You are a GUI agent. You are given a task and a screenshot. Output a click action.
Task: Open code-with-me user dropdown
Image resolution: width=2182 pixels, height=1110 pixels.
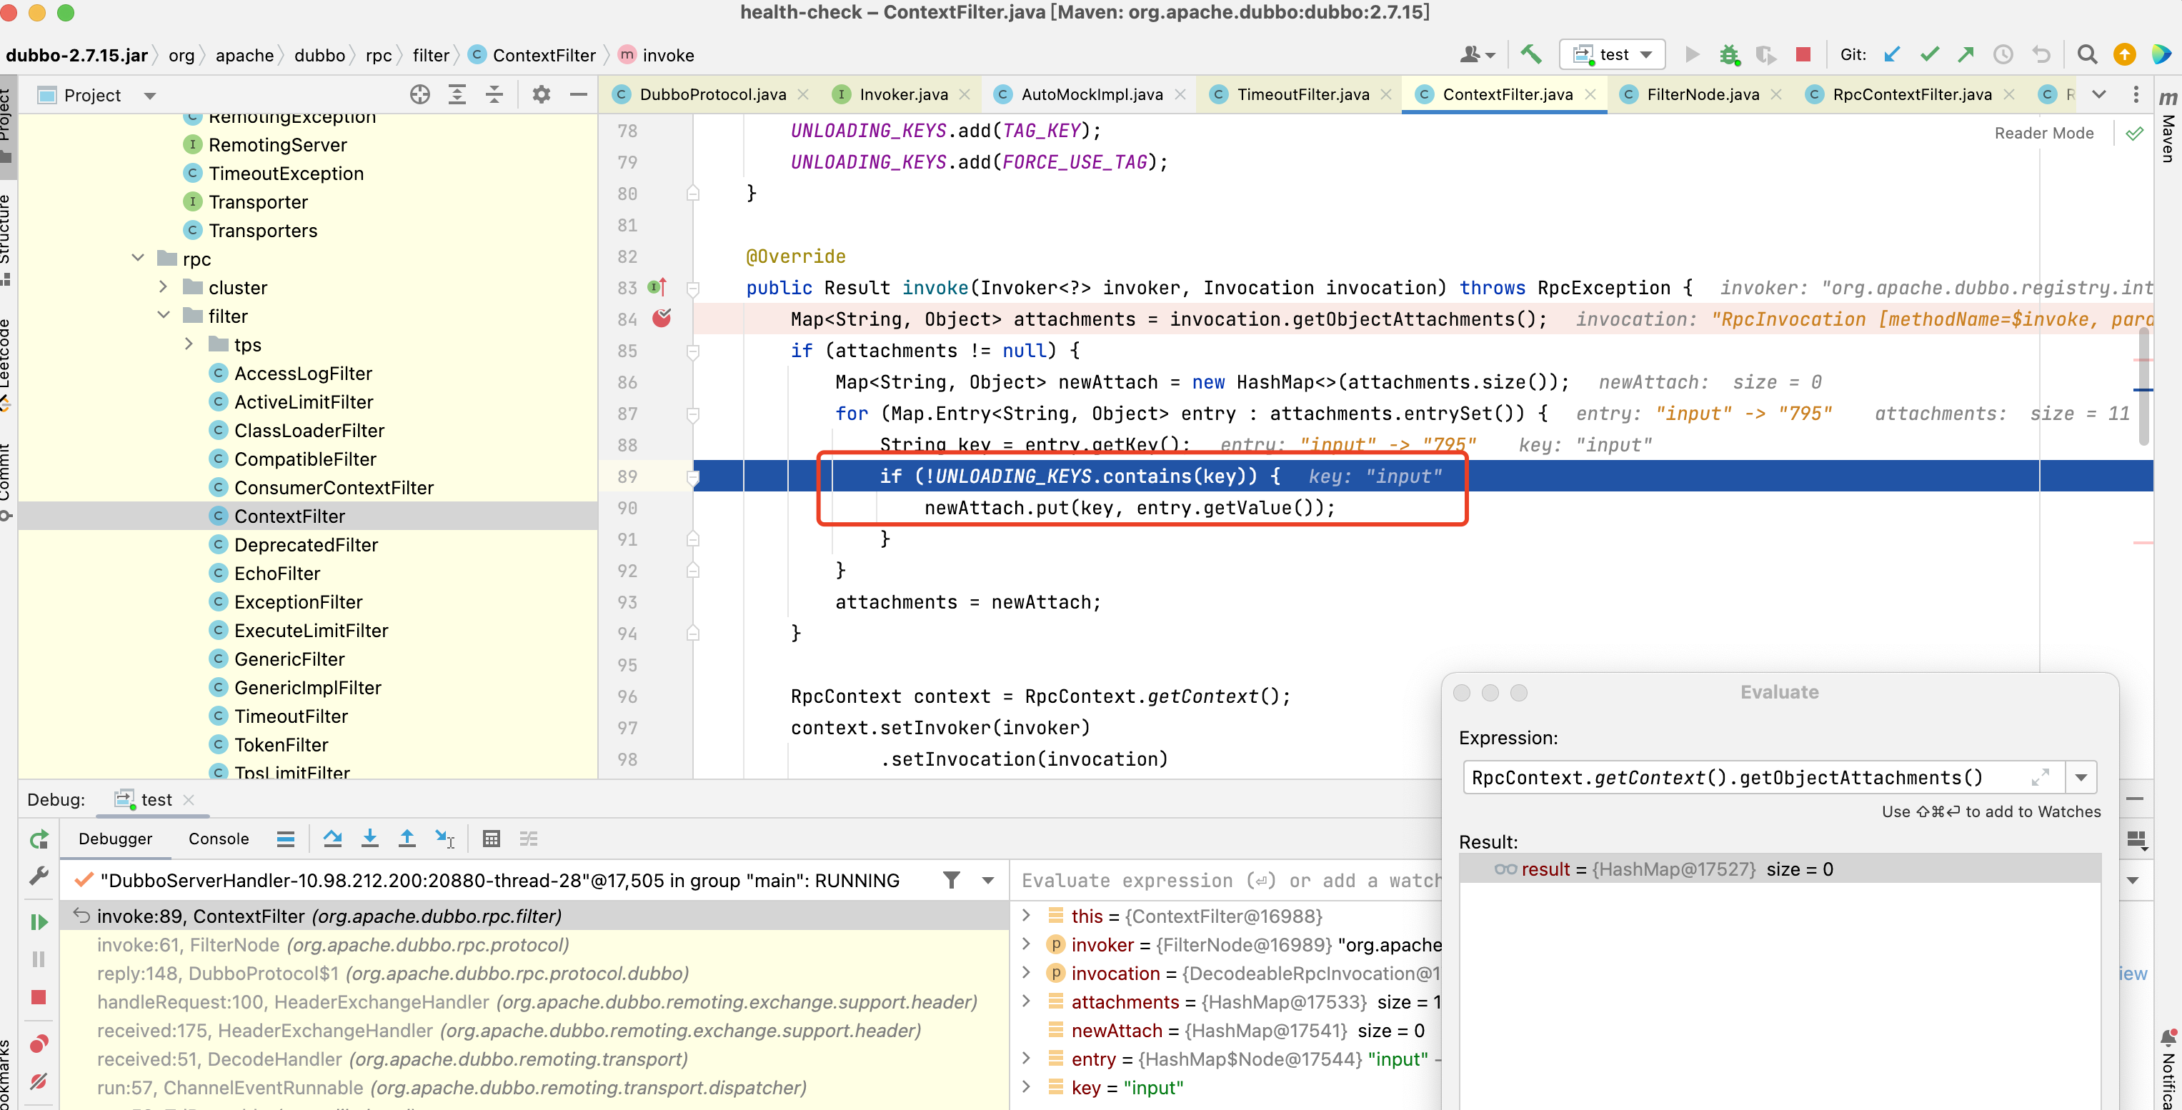(1476, 54)
